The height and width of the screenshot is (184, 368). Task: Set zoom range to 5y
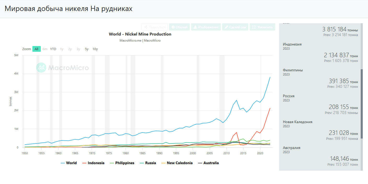pyautogui.click(x=87, y=49)
